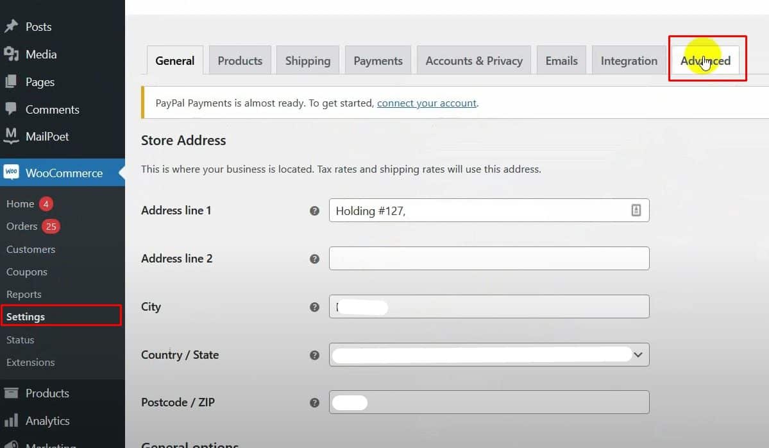The width and height of the screenshot is (769, 448).
Task: Open Orders in WooCommerce submenu
Action: click(x=22, y=226)
